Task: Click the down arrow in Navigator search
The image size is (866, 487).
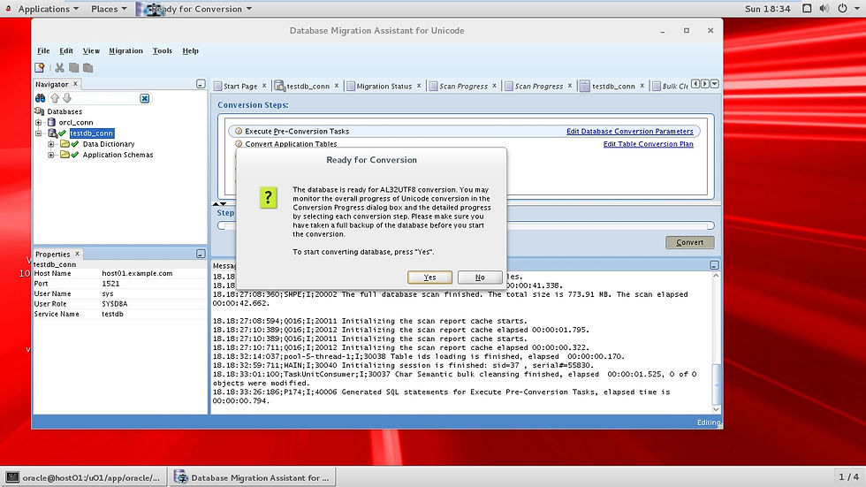Action: (67, 98)
